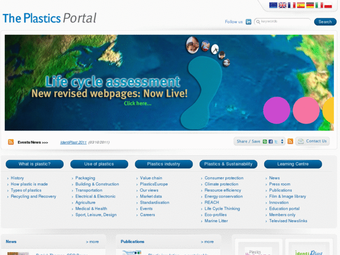Click the pink circle on banner

(306, 110)
